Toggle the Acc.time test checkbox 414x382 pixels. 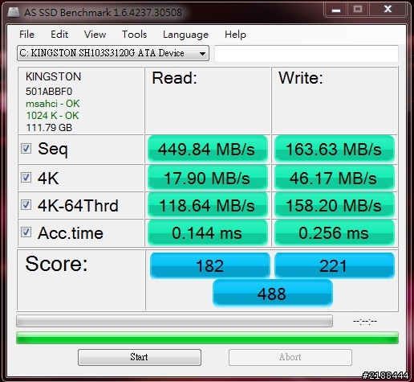(x=26, y=232)
